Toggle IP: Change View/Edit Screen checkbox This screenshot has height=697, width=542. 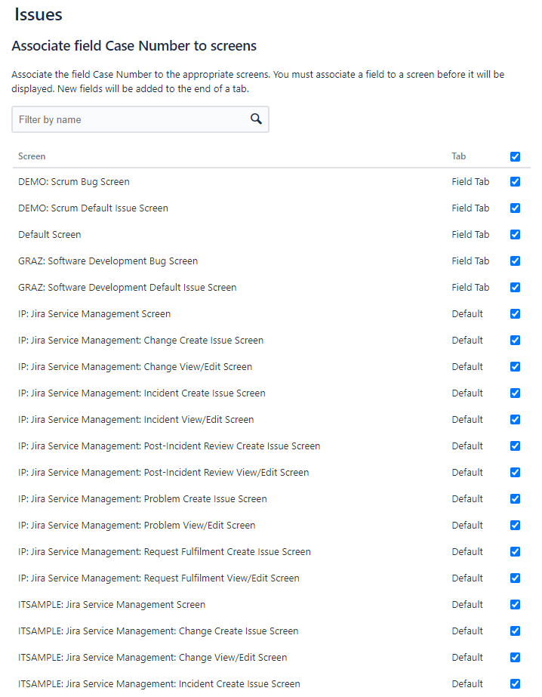click(515, 367)
